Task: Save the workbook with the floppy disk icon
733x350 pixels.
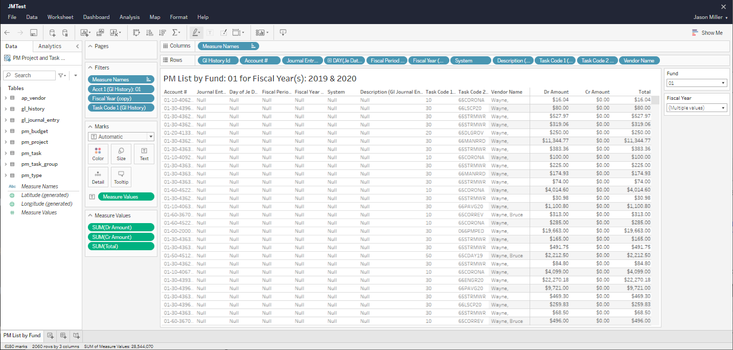Action: point(34,33)
